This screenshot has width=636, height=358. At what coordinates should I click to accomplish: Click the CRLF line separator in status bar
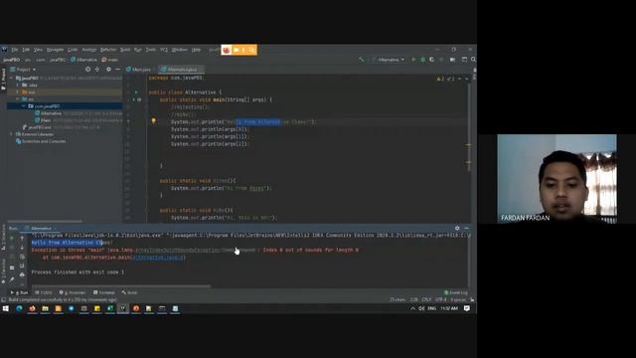point(426,299)
